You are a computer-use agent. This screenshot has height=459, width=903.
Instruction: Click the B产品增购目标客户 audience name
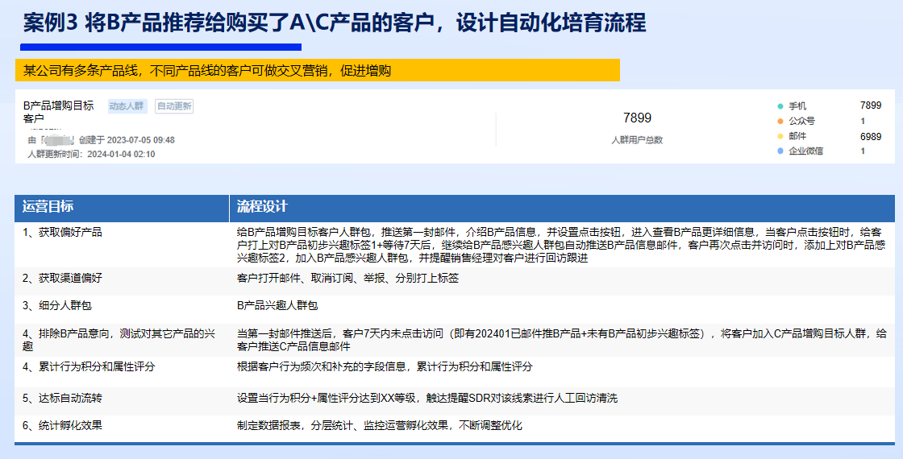[58, 112]
